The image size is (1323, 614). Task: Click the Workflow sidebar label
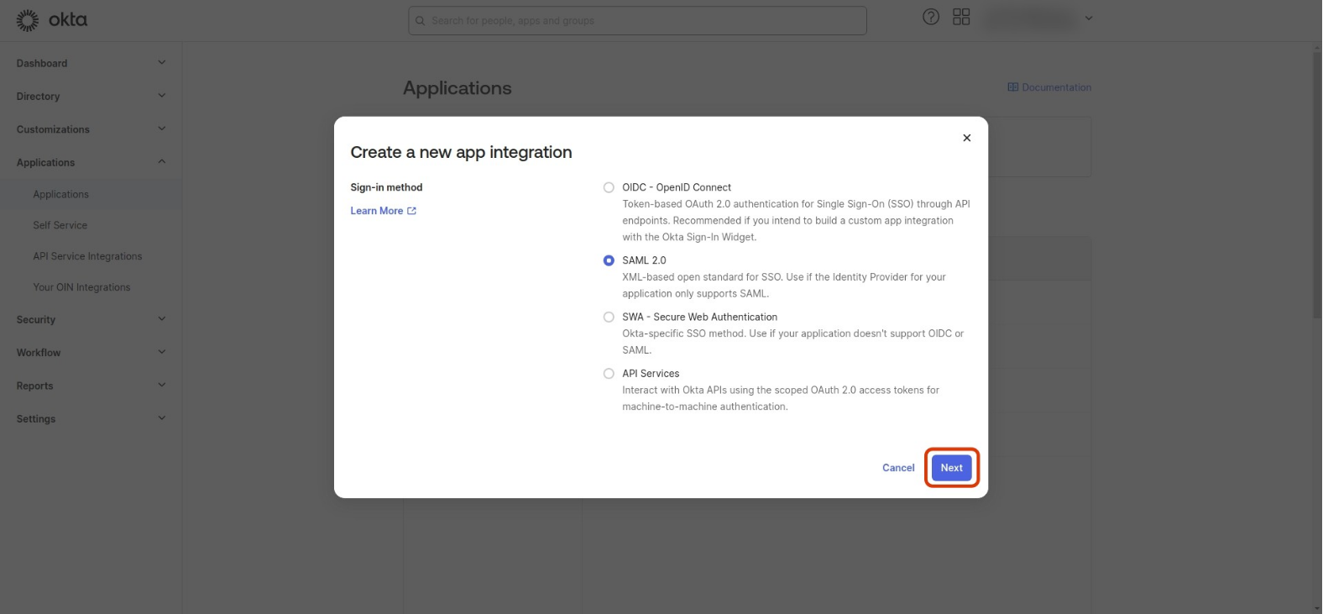[39, 353]
